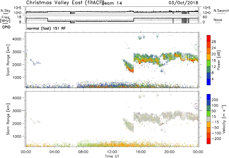The height and width of the screenshot is (158, 229).
Task: Click the -50 label on Velocity colorbar
Action: [x=216, y=127]
